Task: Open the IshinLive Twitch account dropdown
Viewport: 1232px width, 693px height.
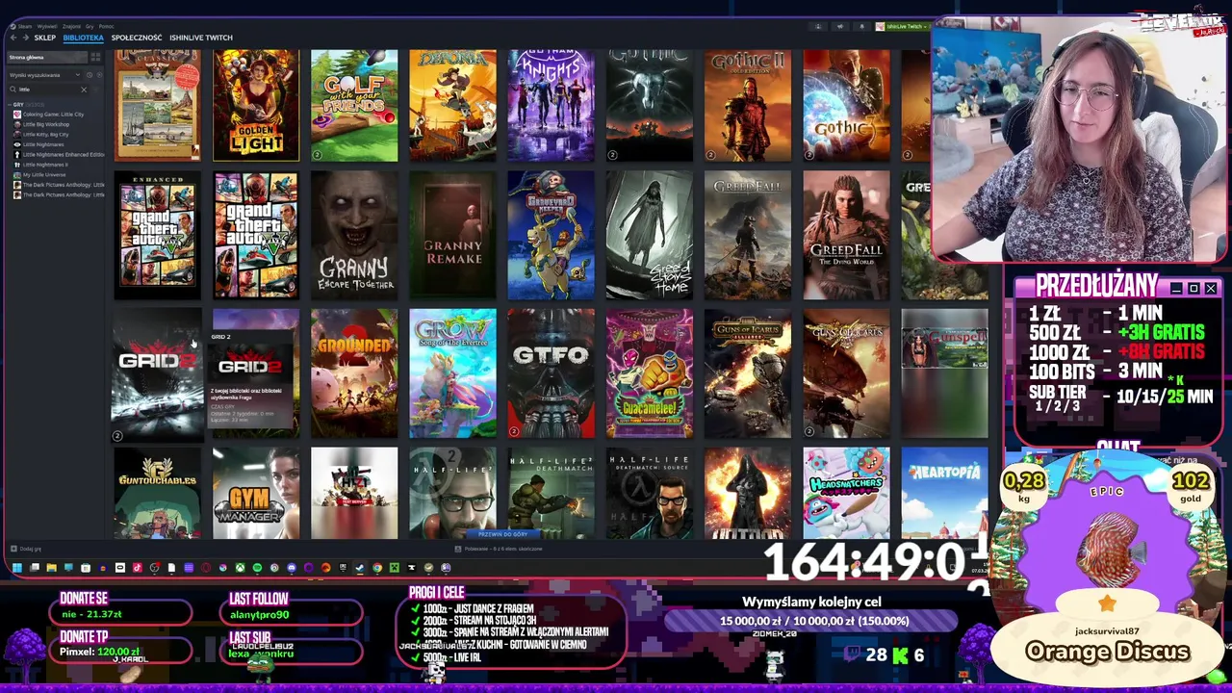Action: (x=901, y=27)
